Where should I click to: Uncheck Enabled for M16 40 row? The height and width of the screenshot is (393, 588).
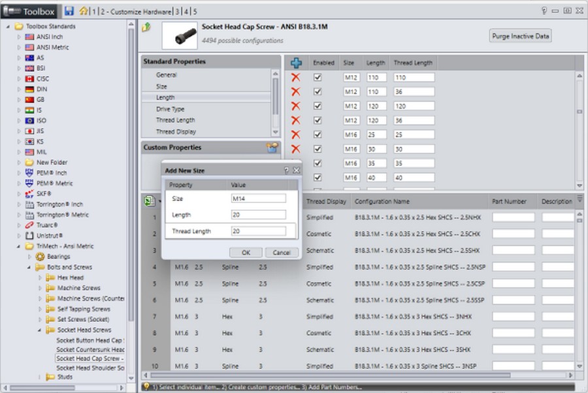click(318, 177)
